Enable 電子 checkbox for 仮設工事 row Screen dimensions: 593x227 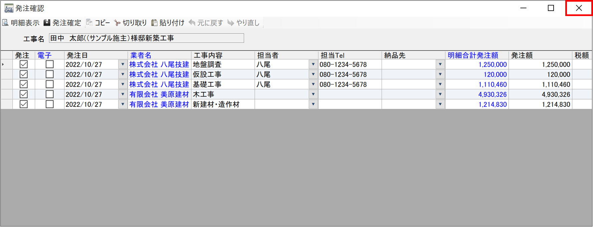click(x=49, y=74)
